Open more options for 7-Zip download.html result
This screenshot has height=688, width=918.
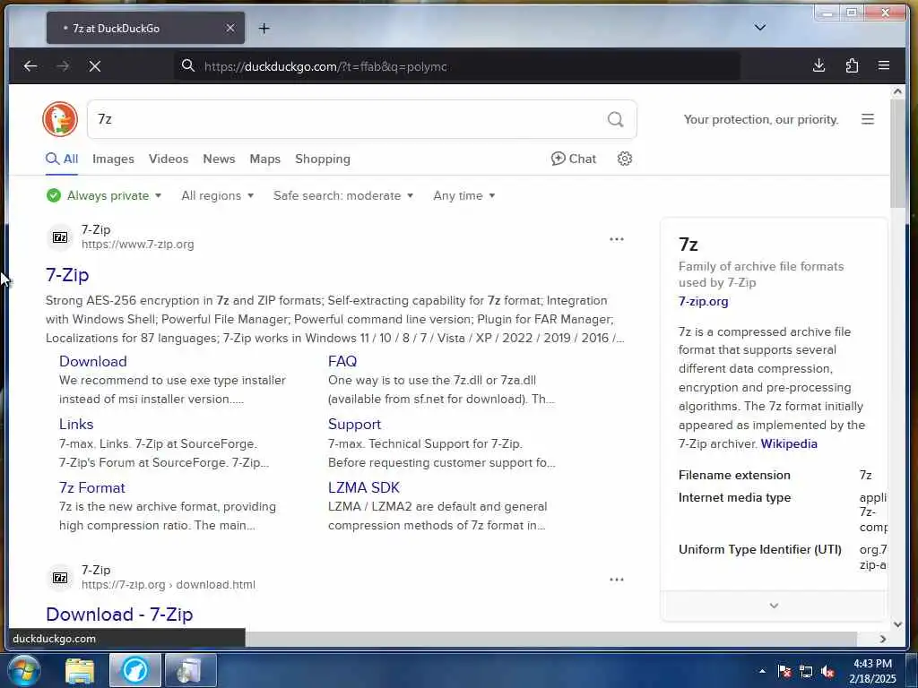[617, 580]
